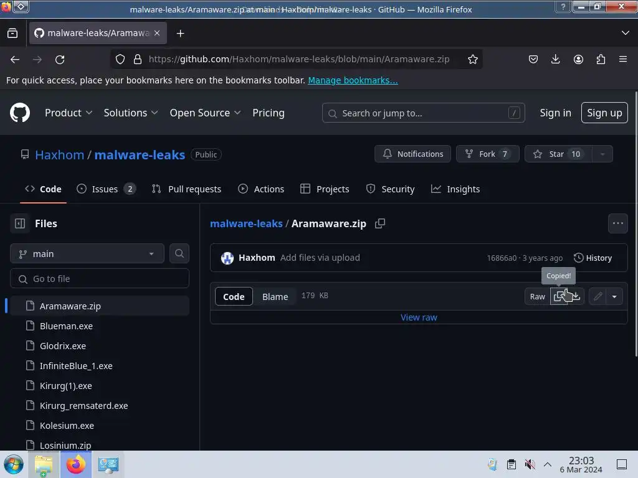Viewport: 638px width, 478px height.
Task: Click Manage bookmarks link
Action: [x=353, y=80]
